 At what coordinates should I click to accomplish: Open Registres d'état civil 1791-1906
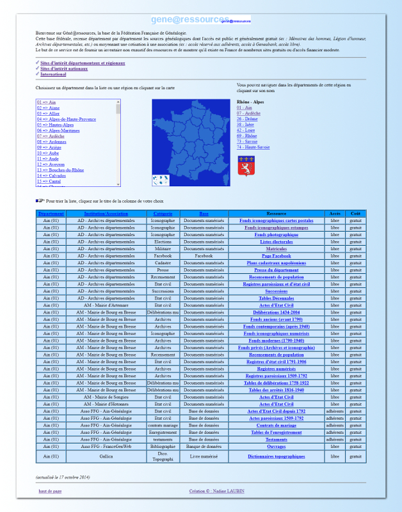(x=277, y=362)
